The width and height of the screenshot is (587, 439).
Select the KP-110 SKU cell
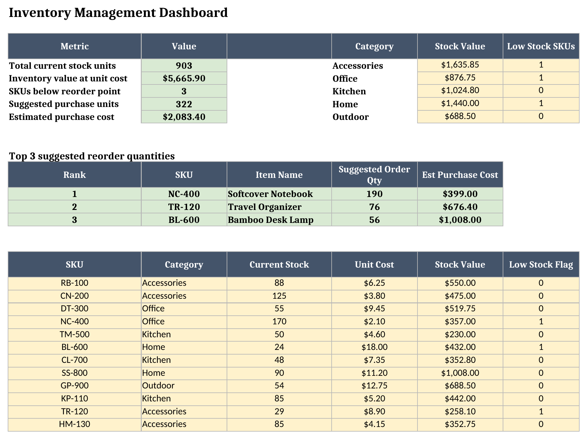(74, 399)
